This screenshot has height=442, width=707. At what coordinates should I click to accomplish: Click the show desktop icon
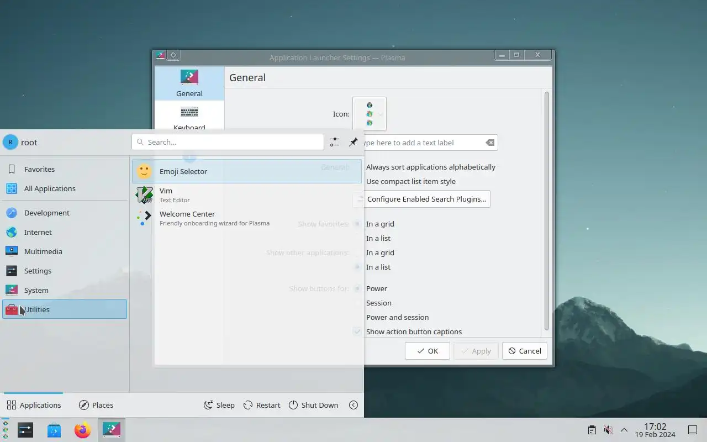(x=693, y=430)
